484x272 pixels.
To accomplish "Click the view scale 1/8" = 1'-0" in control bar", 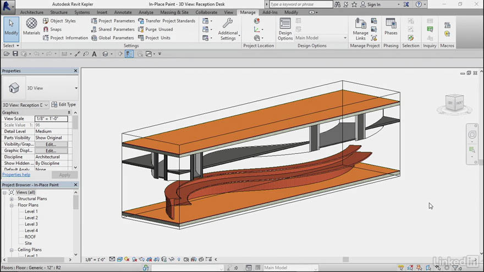I will (95, 260).
